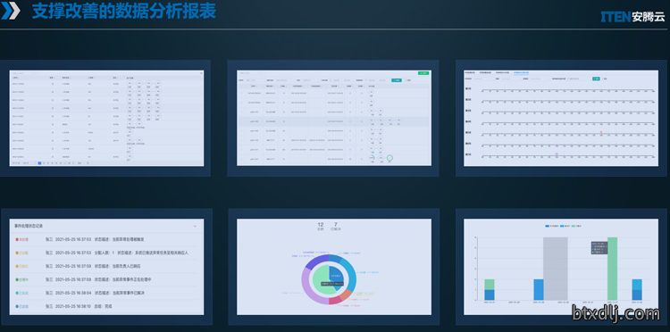The image size is (670, 332).
Task: Click the pink donut ring segment
Action: point(335,300)
